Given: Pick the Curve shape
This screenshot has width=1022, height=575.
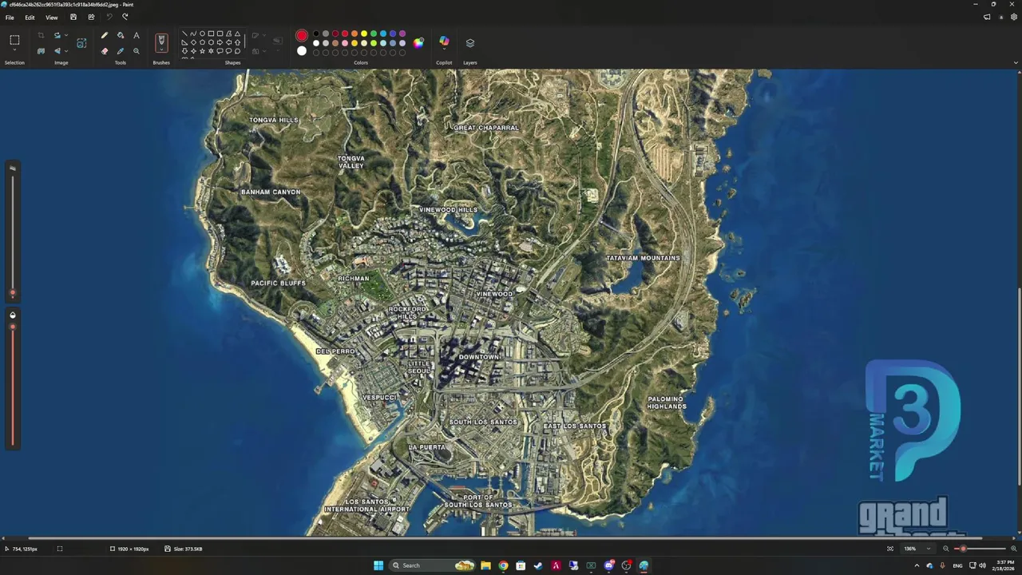Looking at the screenshot, I should 193,34.
